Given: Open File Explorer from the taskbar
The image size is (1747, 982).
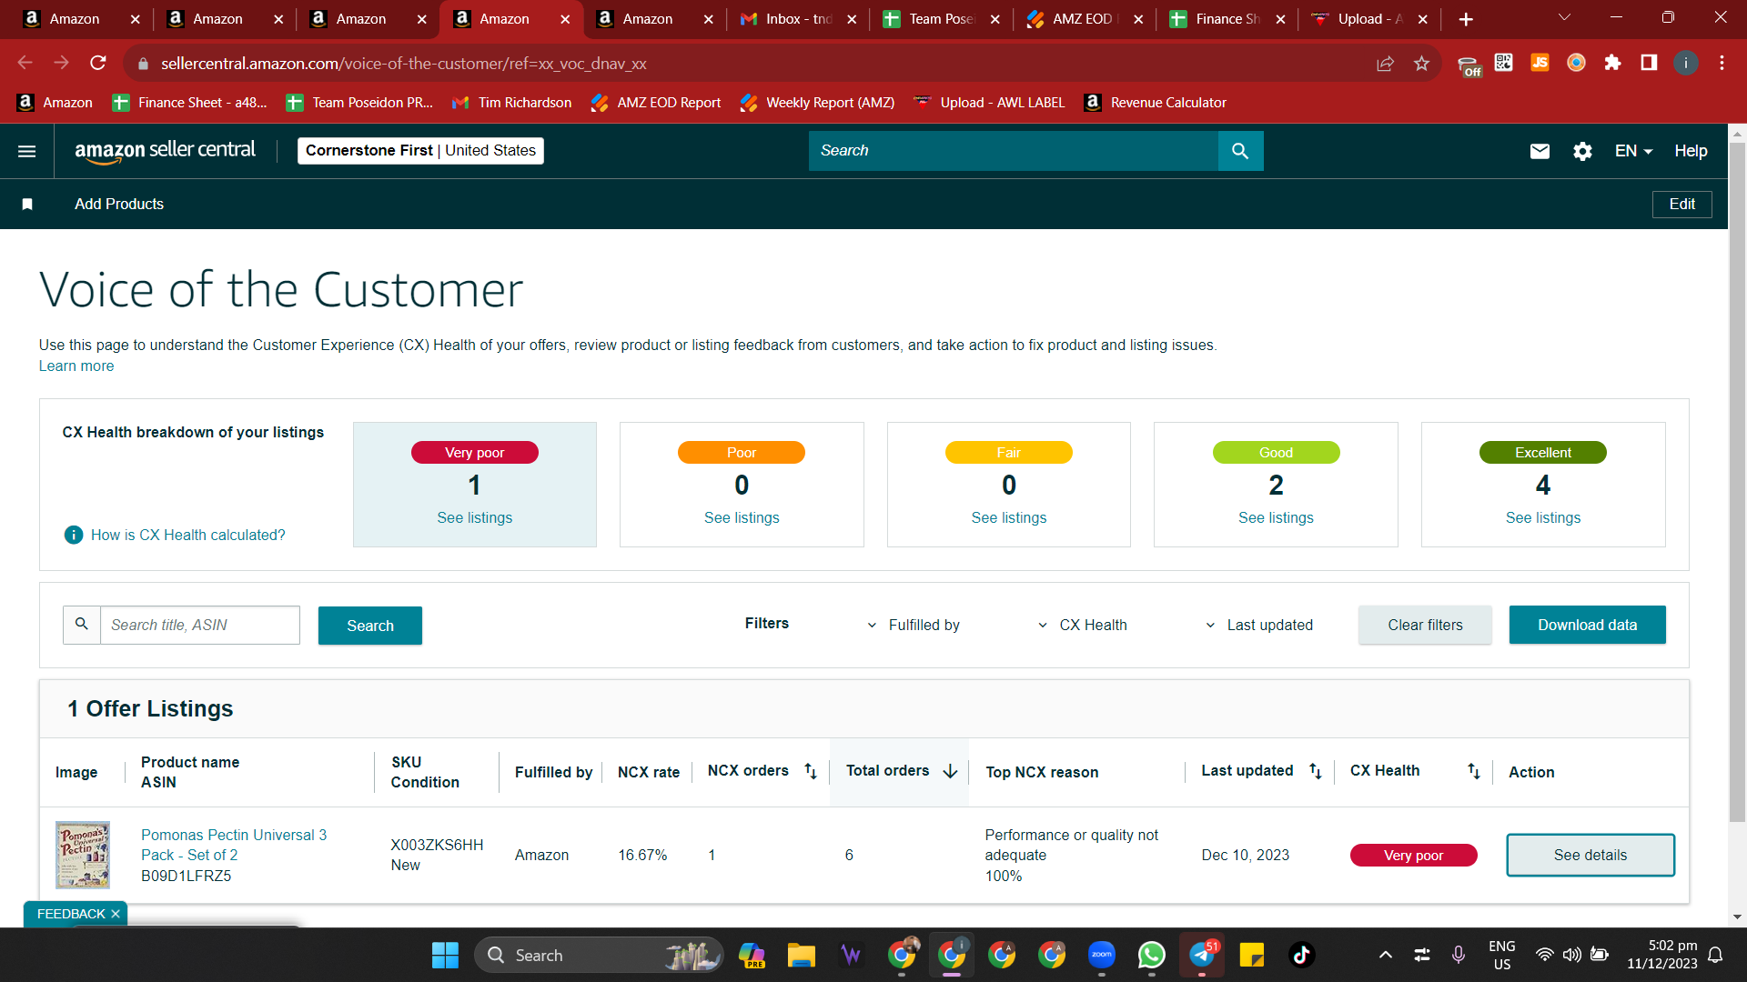Looking at the screenshot, I should [x=801, y=955].
